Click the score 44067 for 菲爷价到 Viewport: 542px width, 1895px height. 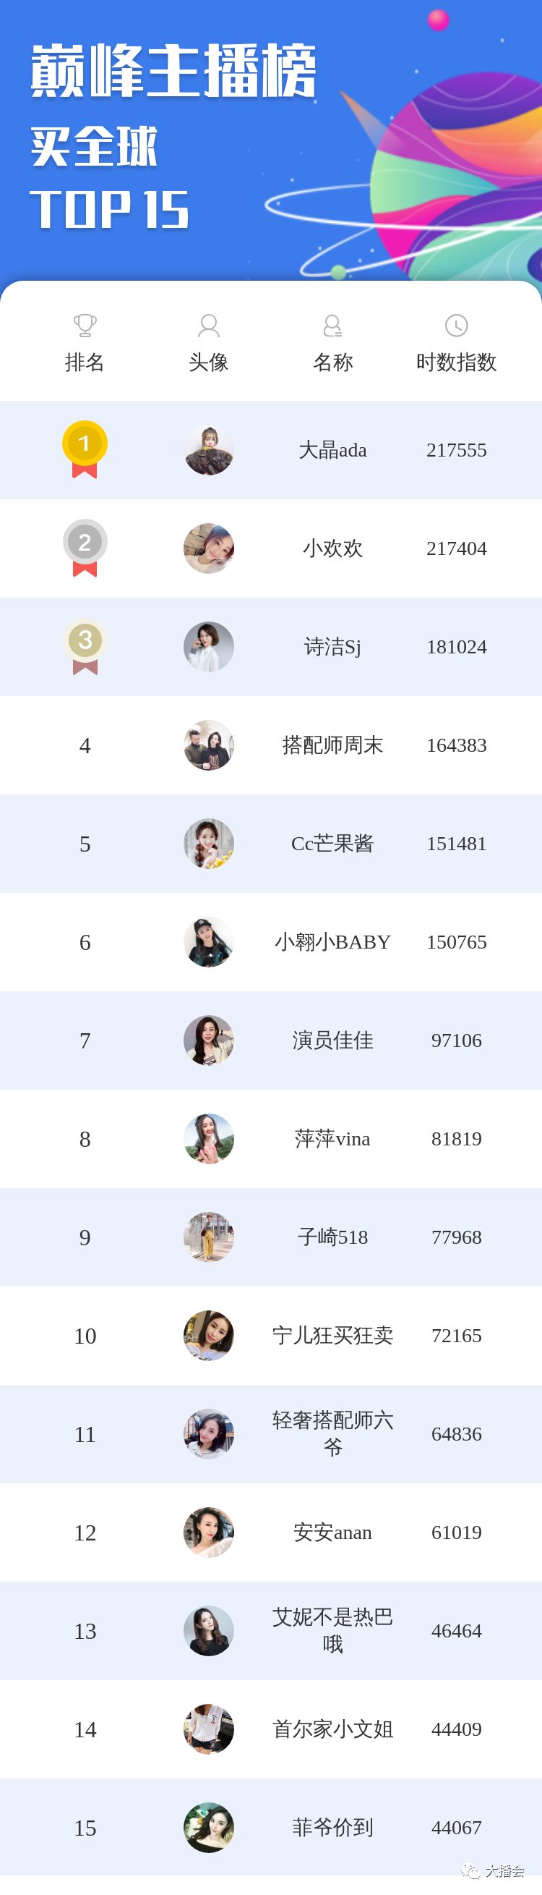[457, 1827]
